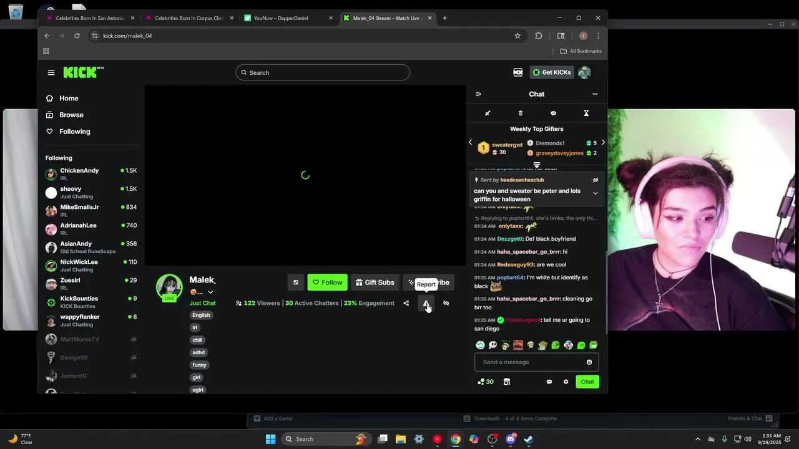Toggle the crossed-eye icon next to Report
The width and height of the screenshot is (799, 449).
[446, 303]
